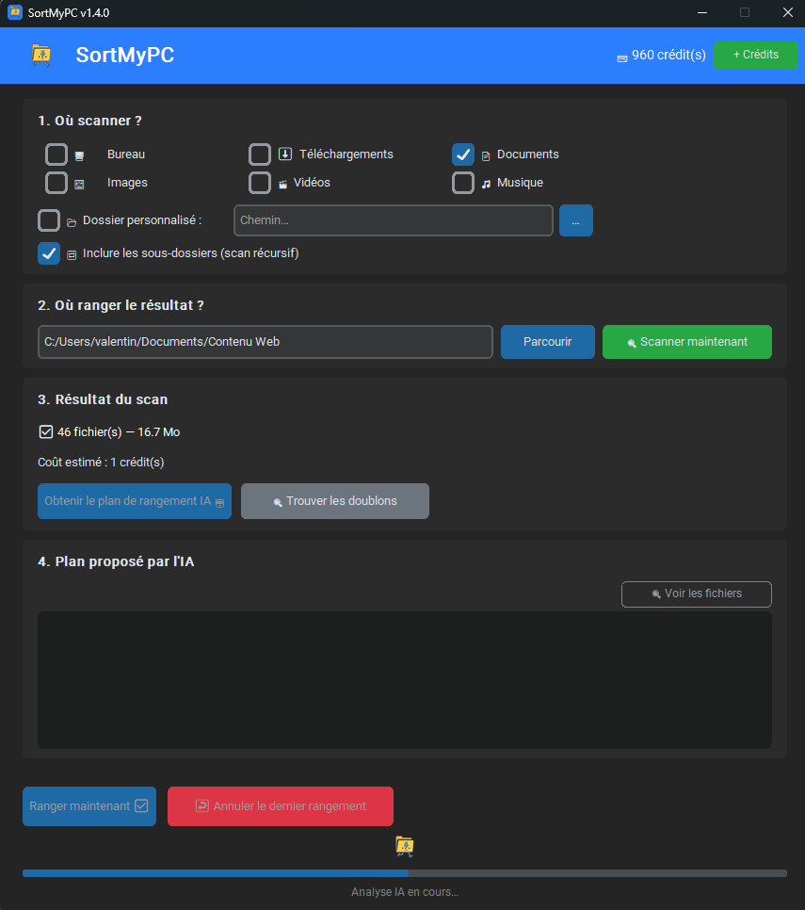Open folder picker with the ... button

576,220
